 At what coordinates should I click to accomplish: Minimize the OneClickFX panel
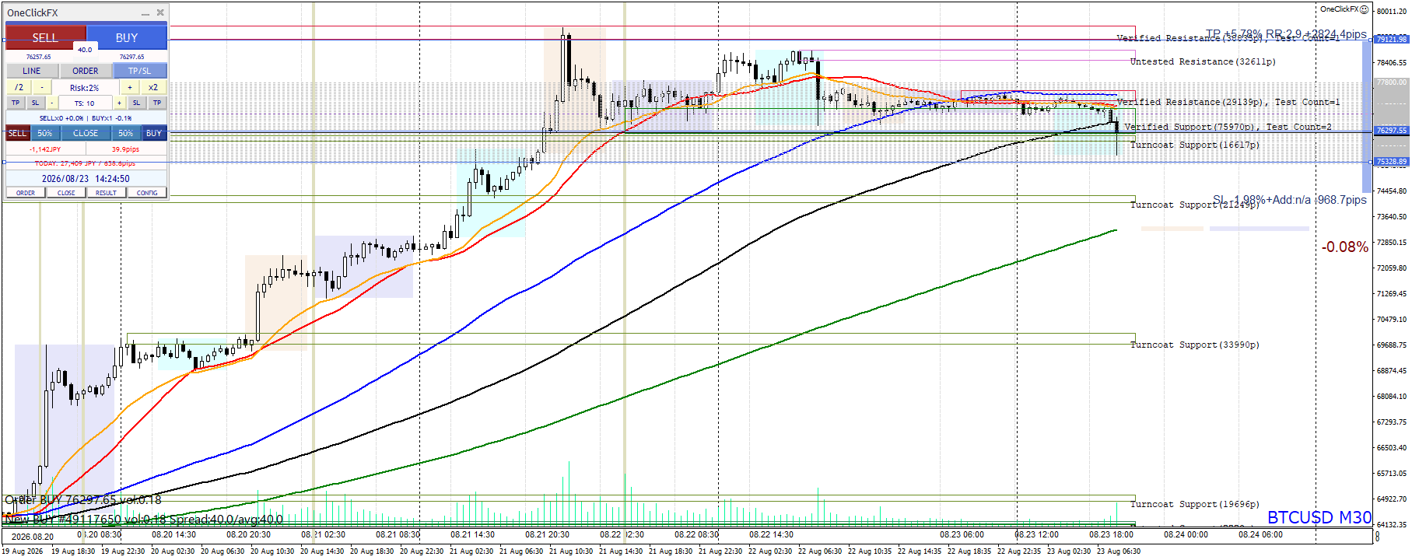[x=145, y=13]
